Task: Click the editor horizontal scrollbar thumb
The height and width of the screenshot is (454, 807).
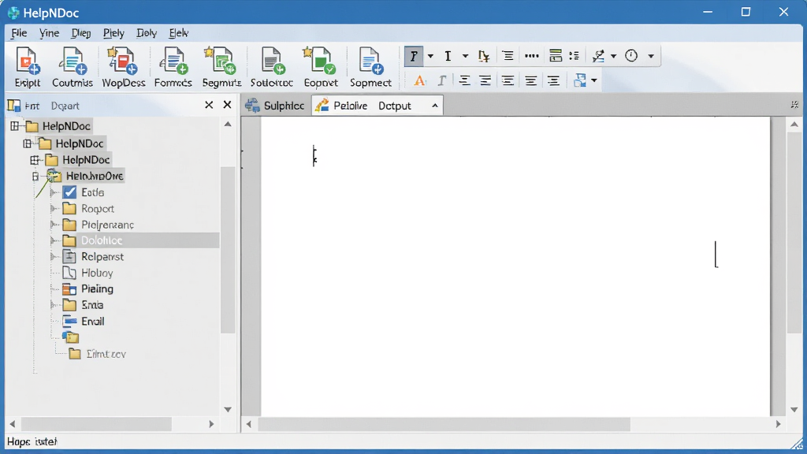Action: click(x=444, y=424)
